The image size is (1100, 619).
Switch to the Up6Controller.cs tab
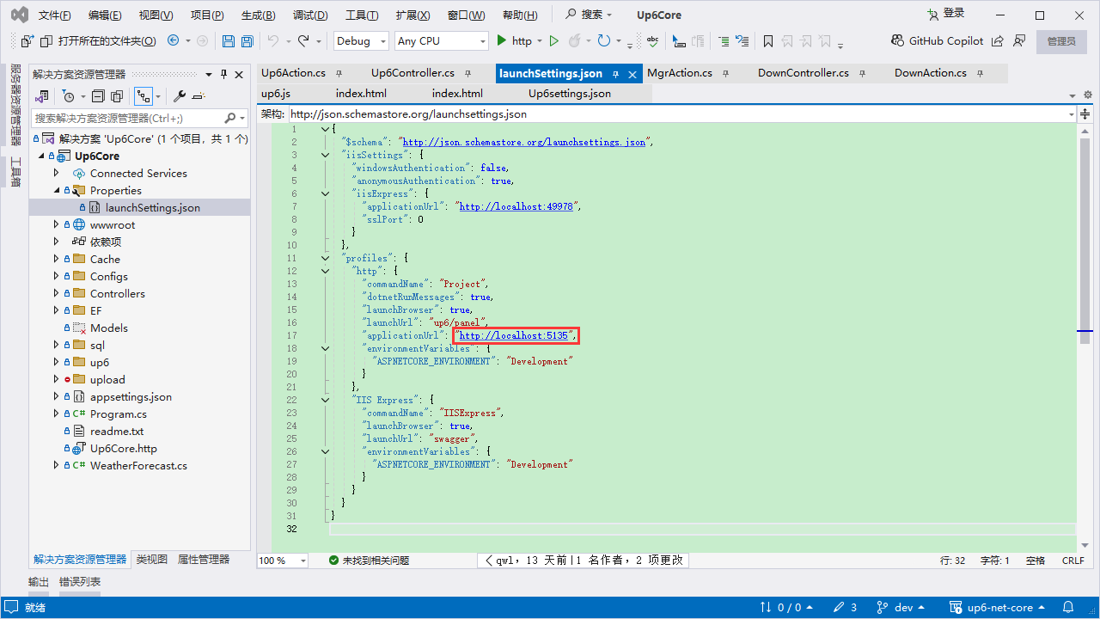point(412,73)
